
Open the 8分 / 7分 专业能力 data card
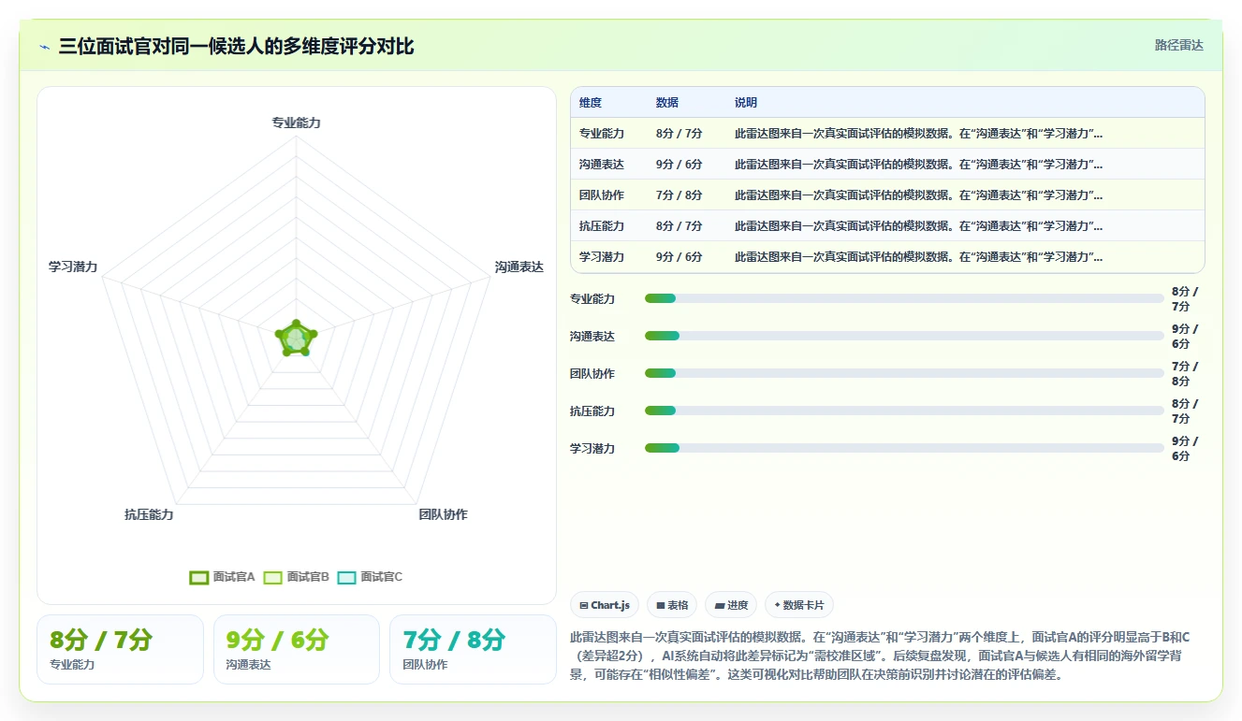point(120,649)
